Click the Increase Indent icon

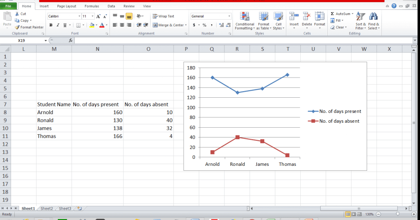[145, 25]
